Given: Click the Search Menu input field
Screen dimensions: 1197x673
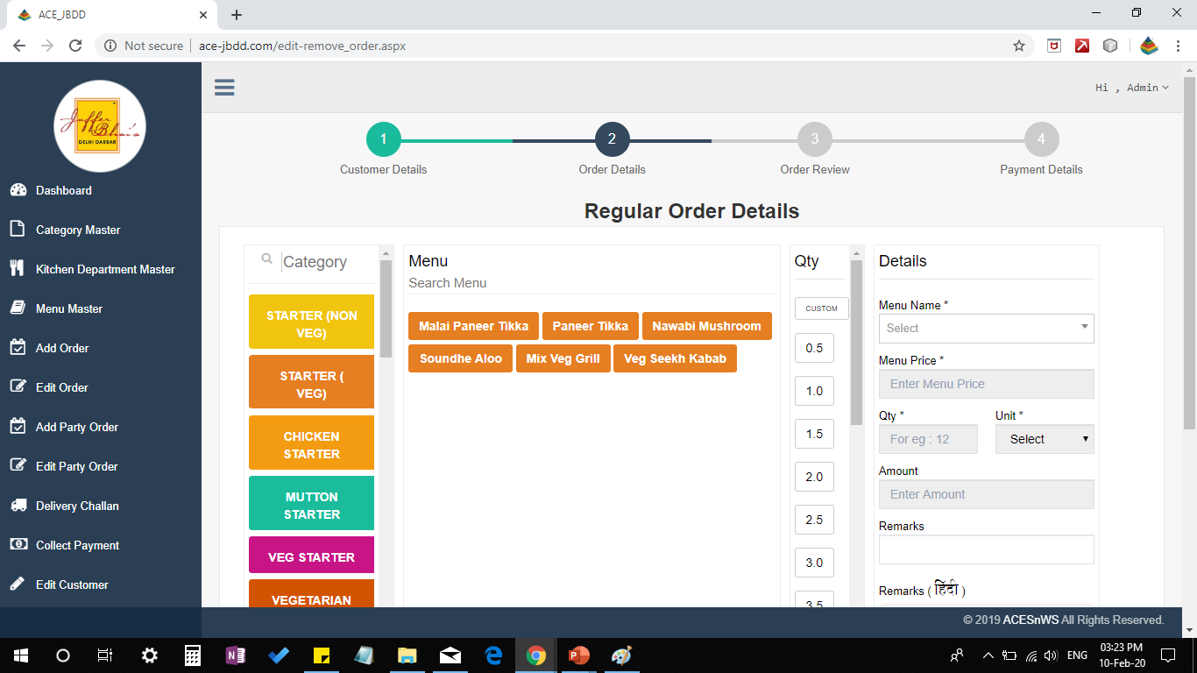Looking at the screenshot, I should point(591,283).
